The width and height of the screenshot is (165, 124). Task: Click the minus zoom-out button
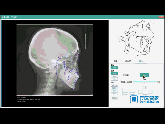(132, 90)
